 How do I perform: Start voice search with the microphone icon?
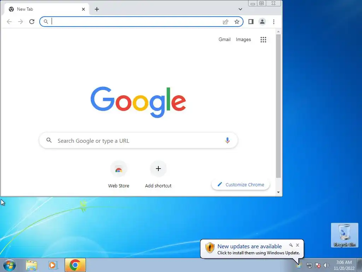227,140
